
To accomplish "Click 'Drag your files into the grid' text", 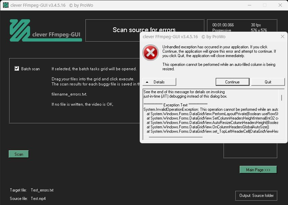I will click(x=93, y=79).
